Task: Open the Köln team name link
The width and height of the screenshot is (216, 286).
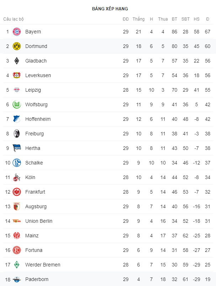Action: point(30,177)
